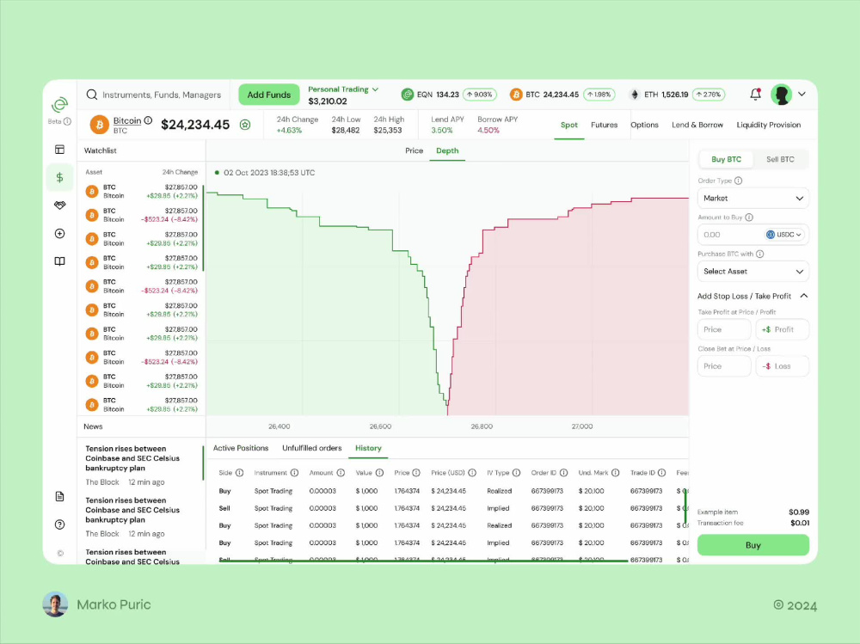Click the BTC ticker coin icon

(515, 95)
